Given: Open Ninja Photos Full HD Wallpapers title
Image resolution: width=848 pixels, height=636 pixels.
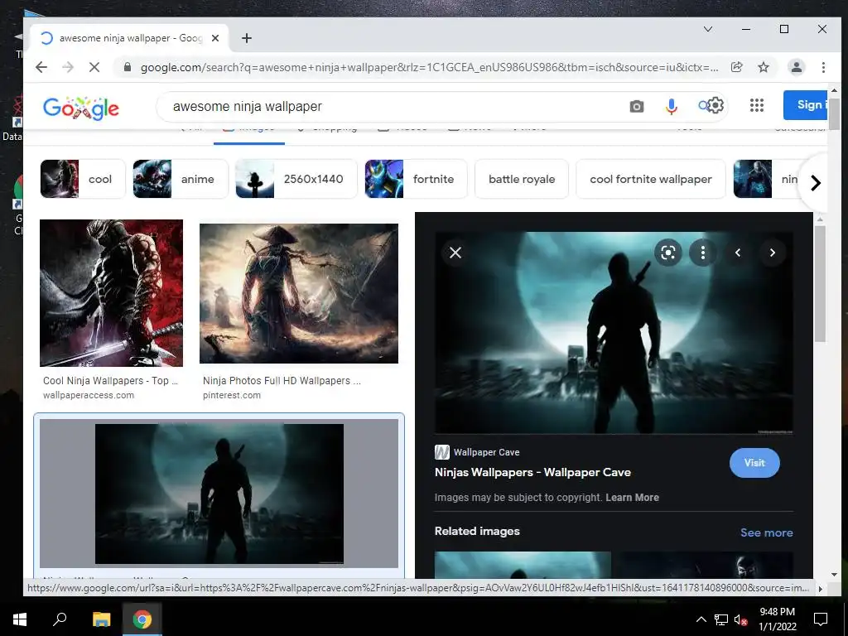Looking at the screenshot, I should pyautogui.click(x=282, y=381).
